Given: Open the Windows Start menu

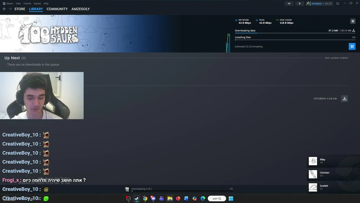Looking at the screenshot, I should pos(231,198).
